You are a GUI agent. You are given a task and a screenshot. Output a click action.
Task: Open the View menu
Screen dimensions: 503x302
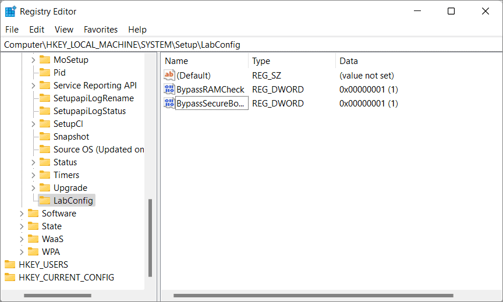[64, 30]
